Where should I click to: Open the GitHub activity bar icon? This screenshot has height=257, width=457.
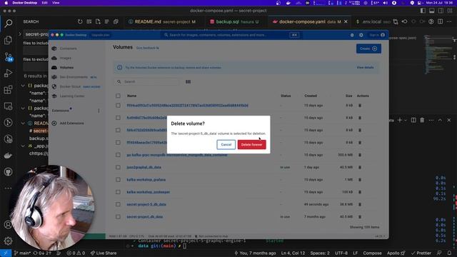tap(8, 172)
